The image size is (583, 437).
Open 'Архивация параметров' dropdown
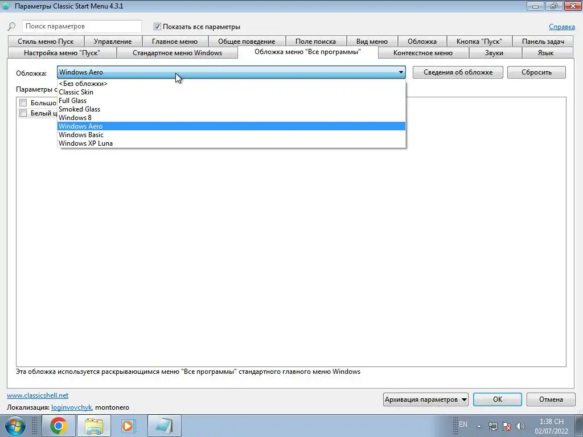[426, 399]
